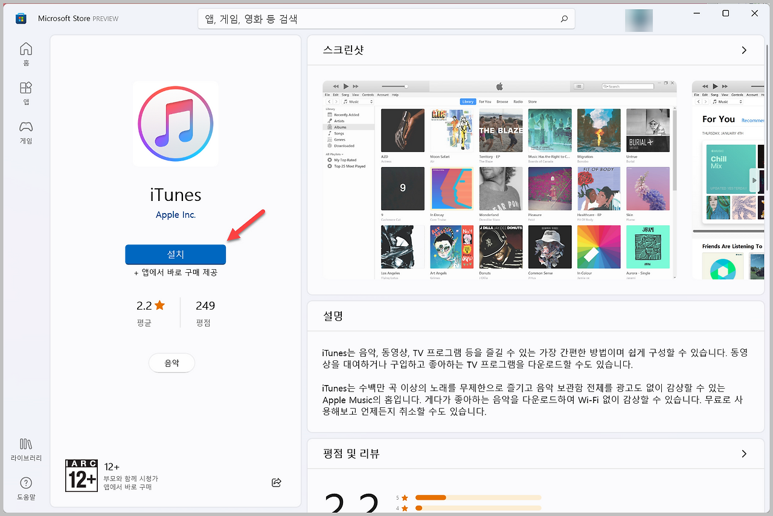The width and height of the screenshot is (773, 516).
Task: Open the 앱 (Apps) section
Action: 26,93
